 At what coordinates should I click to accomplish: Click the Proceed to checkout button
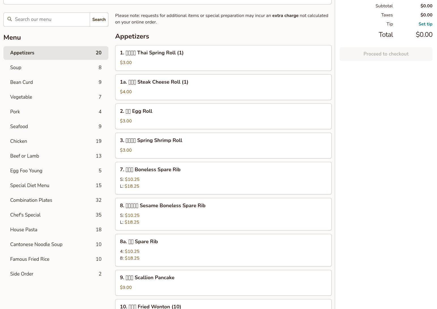pyautogui.click(x=386, y=54)
